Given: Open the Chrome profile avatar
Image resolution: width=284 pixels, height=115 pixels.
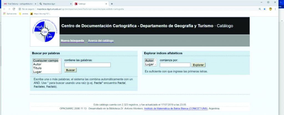Looking at the screenshot, I should click(x=271, y=9).
